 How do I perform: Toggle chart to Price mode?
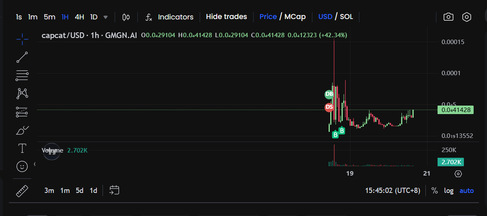coord(268,17)
